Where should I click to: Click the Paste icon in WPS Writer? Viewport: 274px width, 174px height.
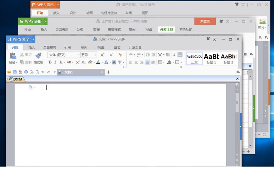[13, 56]
